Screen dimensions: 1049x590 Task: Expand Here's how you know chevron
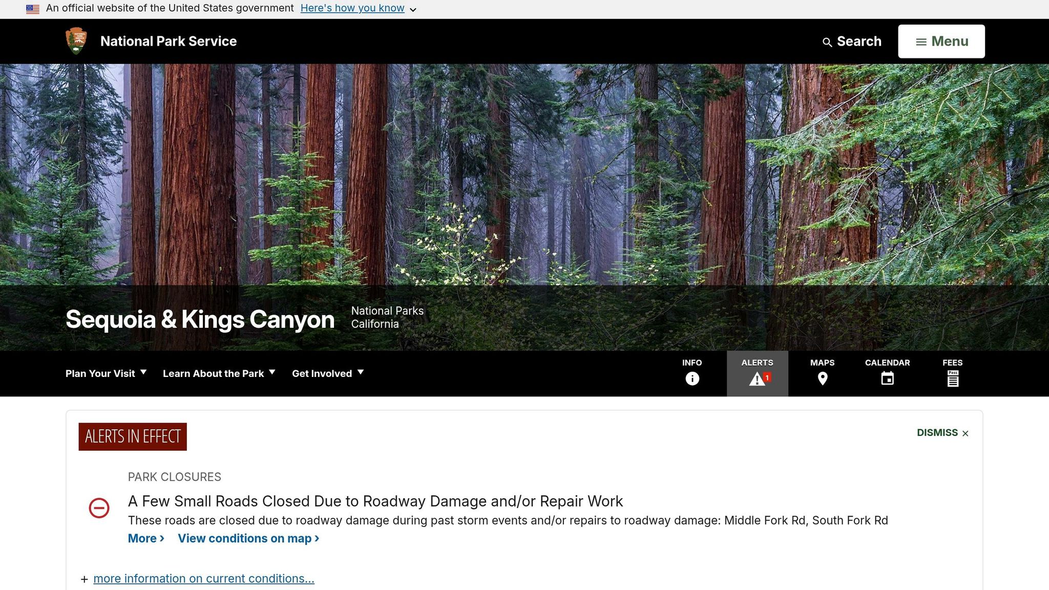[413, 9]
